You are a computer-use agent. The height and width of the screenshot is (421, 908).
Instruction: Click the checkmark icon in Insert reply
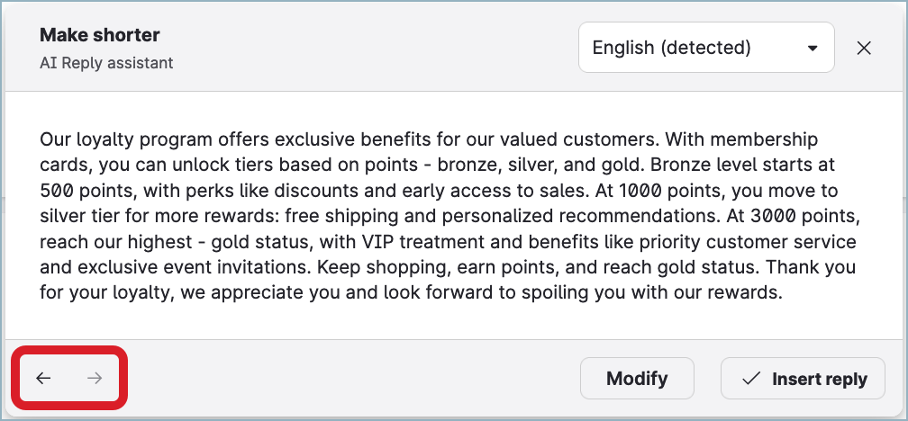pos(751,379)
